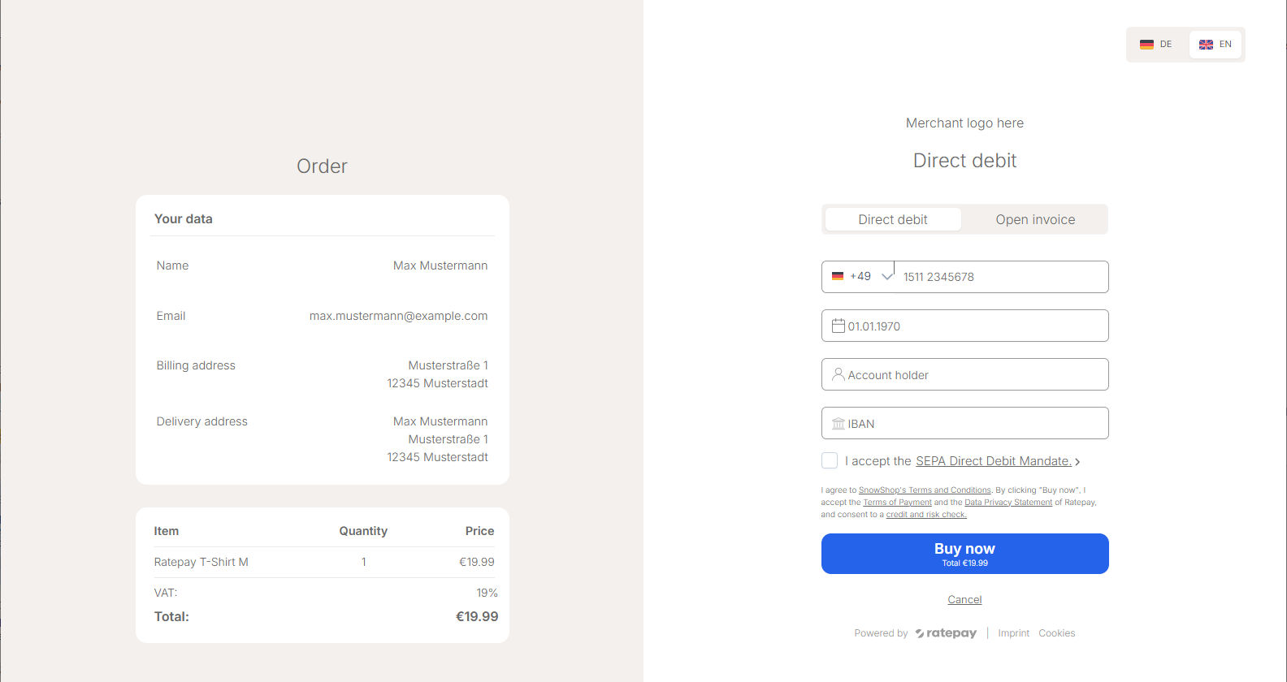Image resolution: width=1287 pixels, height=682 pixels.
Task: Click the calendar icon in date field
Action: pos(838,326)
